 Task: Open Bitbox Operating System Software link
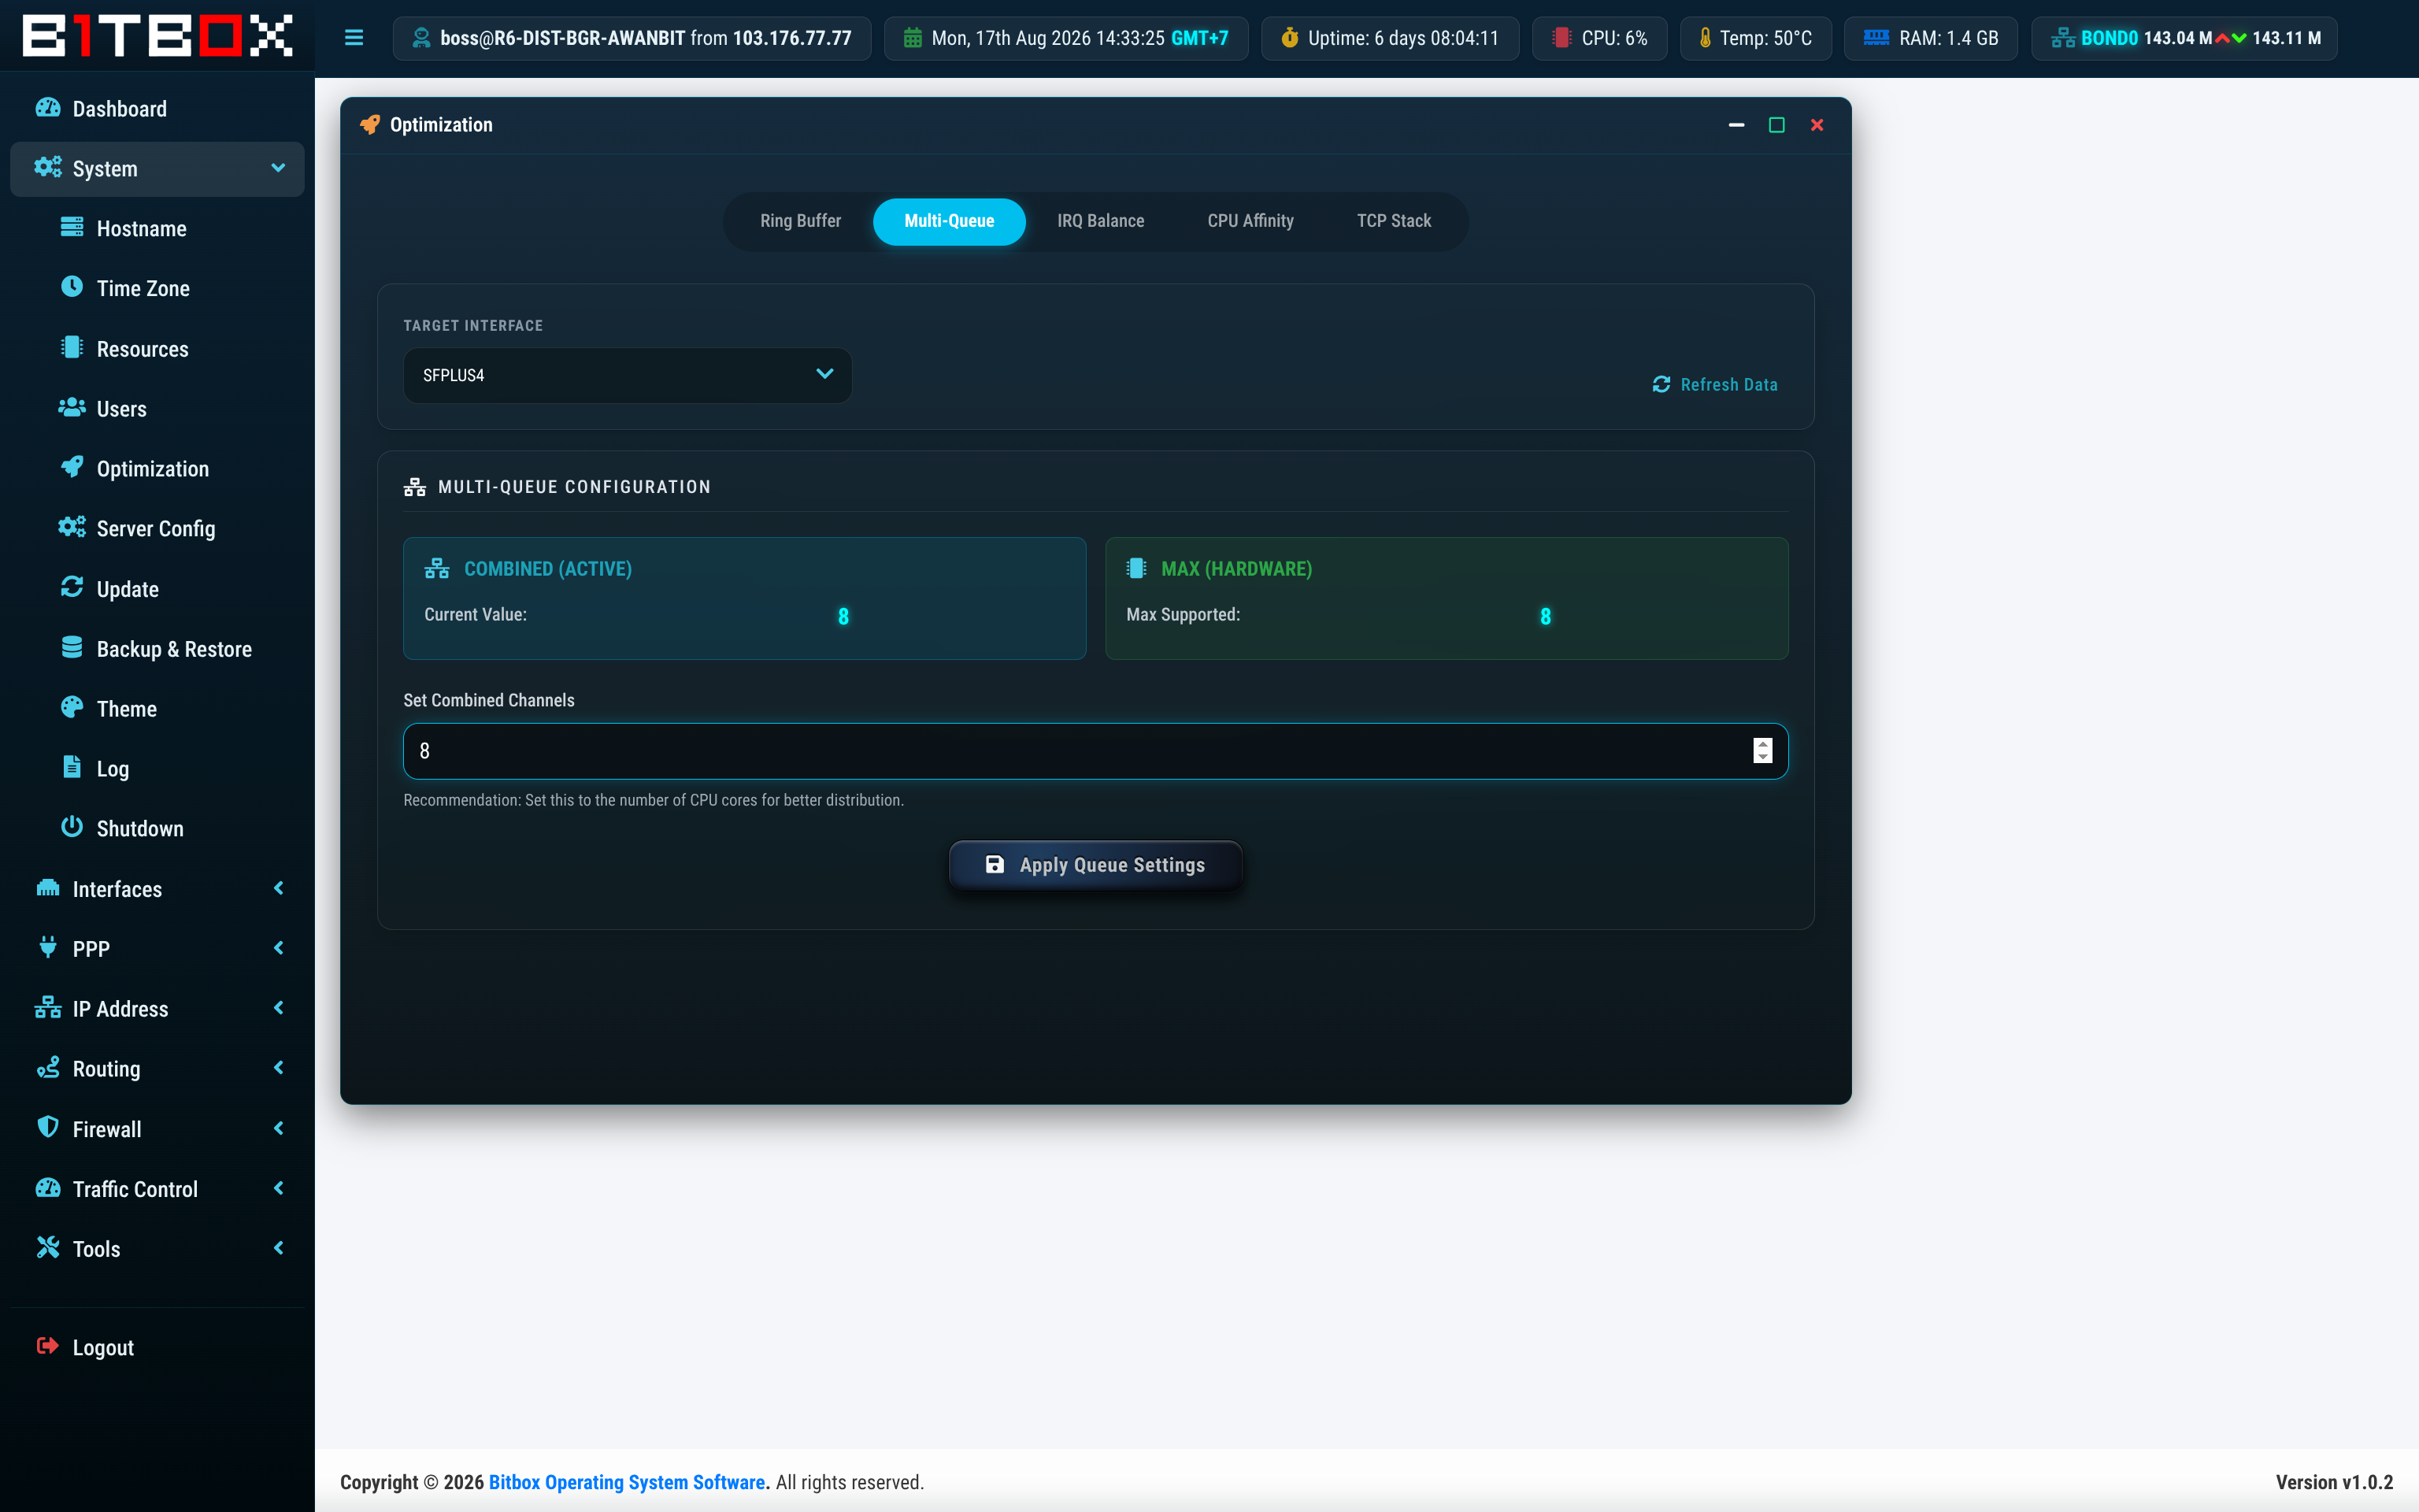click(627, 1482)
